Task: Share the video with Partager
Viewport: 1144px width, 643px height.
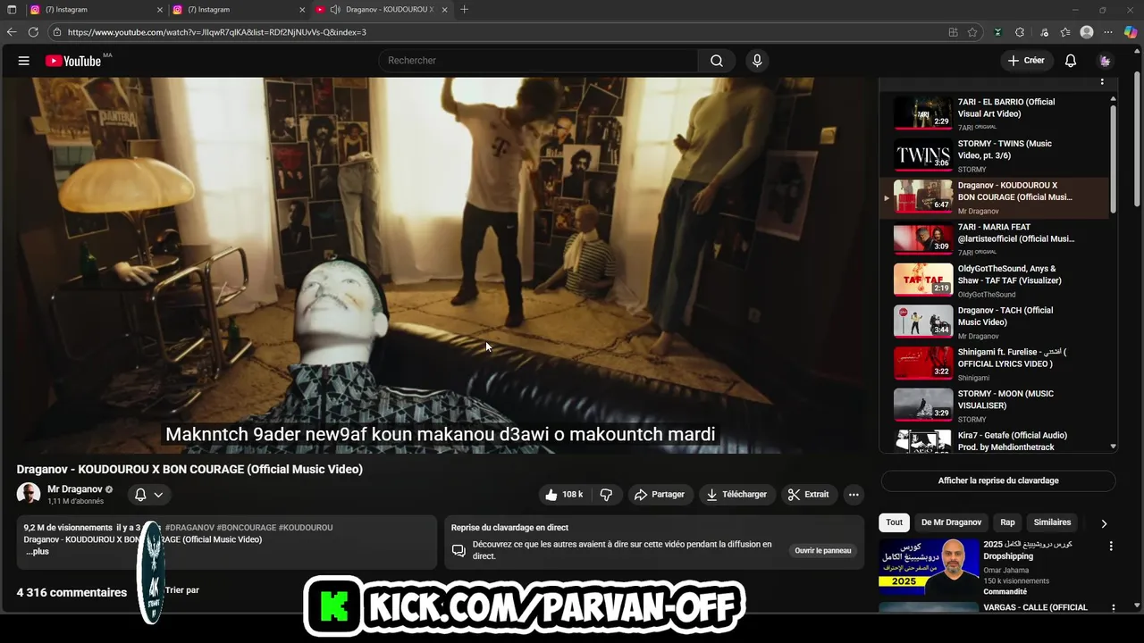Action: (x=660, y=495)
